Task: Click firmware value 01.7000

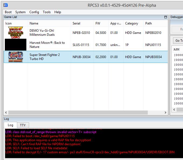Action: [x=101, y=45]
